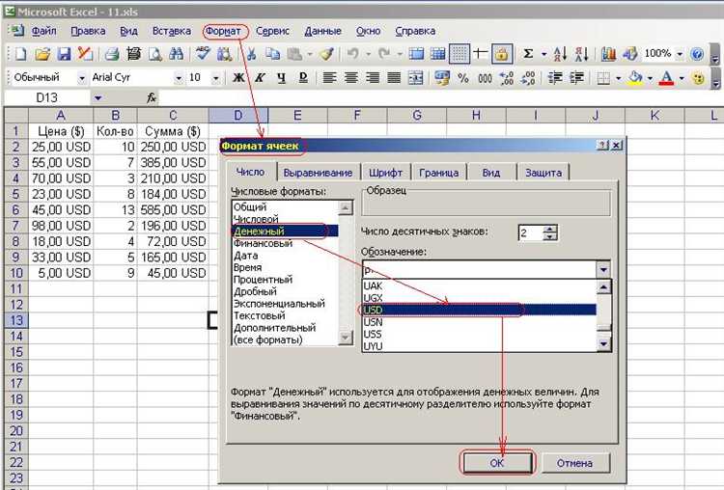Center text alignment

pyautogui.click(x=351, y=78)
